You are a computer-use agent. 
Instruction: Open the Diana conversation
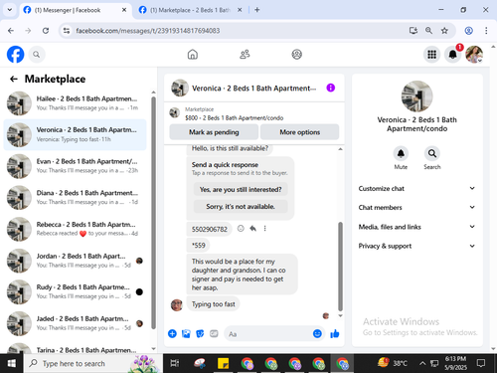75,197
